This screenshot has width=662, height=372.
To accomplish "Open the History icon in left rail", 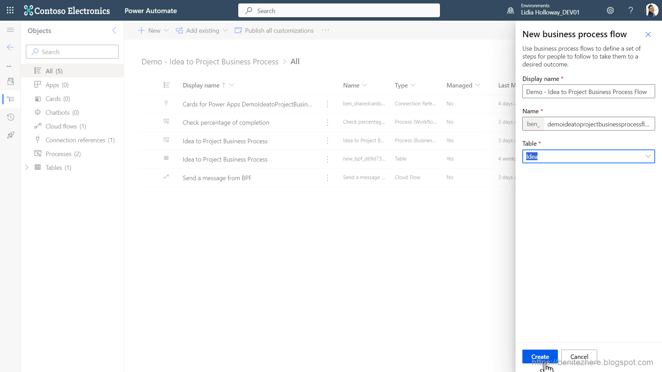I will tap(10, 117).
